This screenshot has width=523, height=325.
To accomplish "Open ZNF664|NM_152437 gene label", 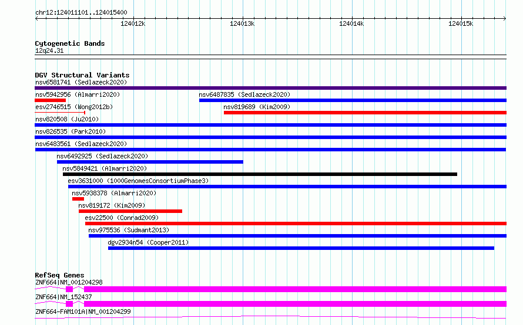I will click(63, 297).
